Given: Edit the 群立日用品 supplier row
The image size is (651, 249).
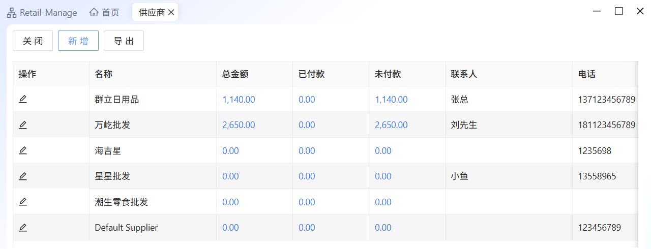Looking at the screenshot, I should (x=23, y=99).
